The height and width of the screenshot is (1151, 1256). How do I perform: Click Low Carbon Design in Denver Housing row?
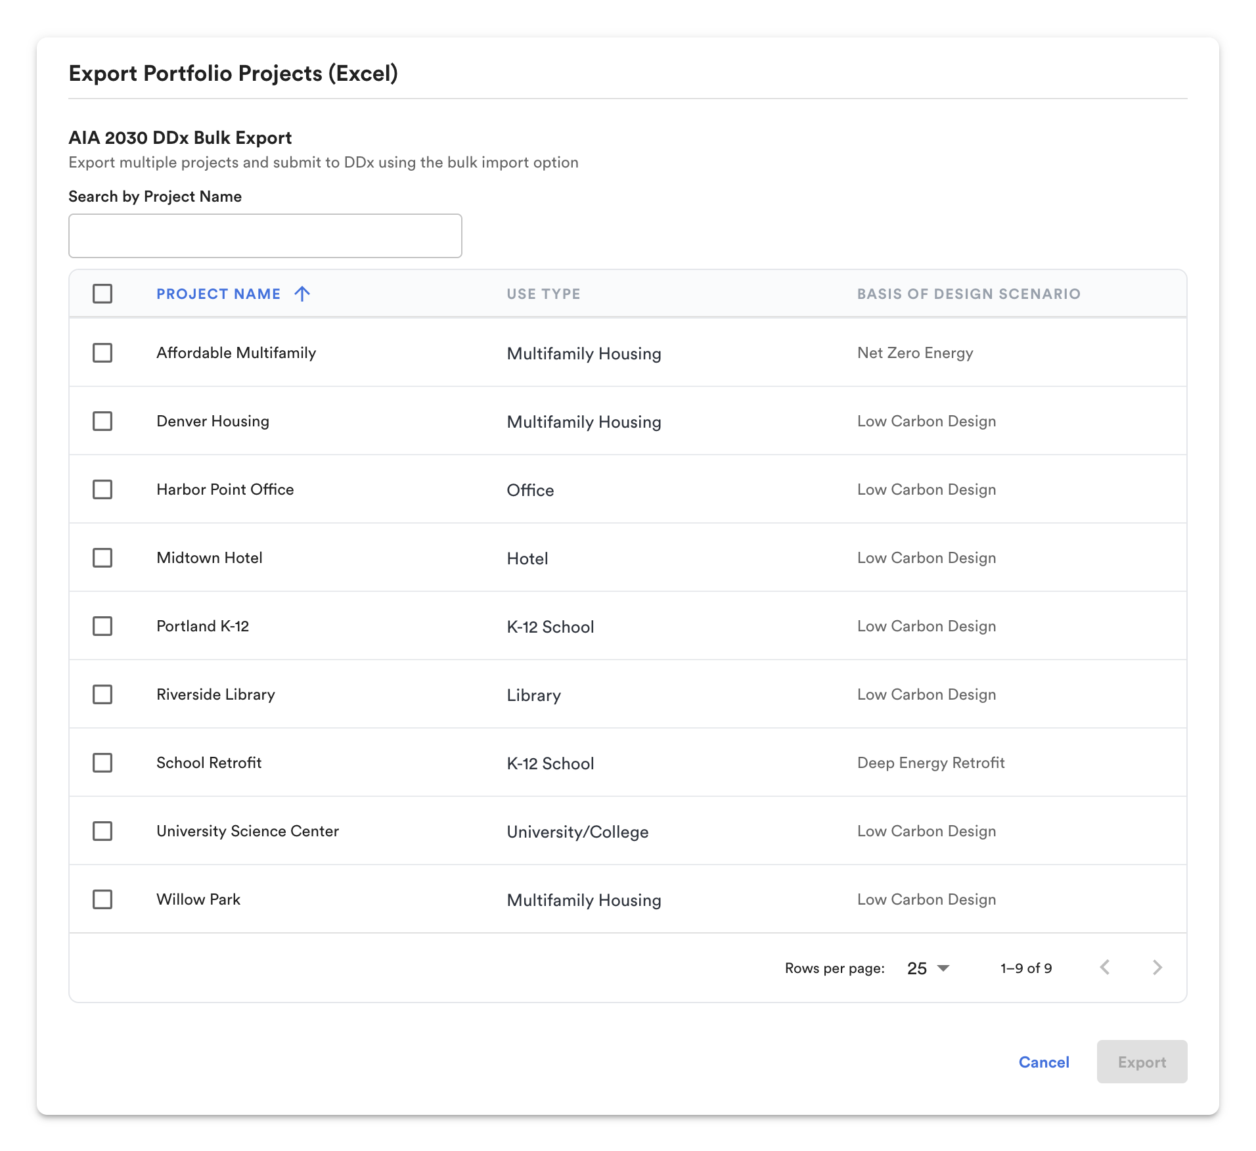pos(926,421)
